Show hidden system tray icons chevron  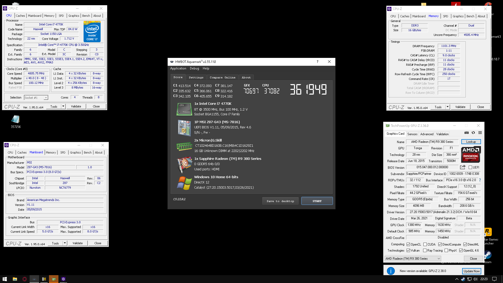tap(457, 279)
